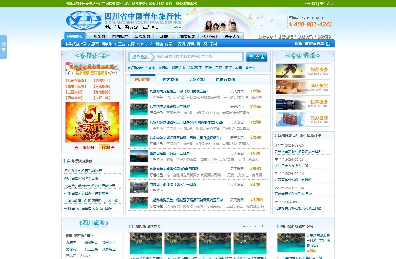Open the 自由行 navigation tab
This screenshot has height=259, width=396.
(x=165, y=36)
